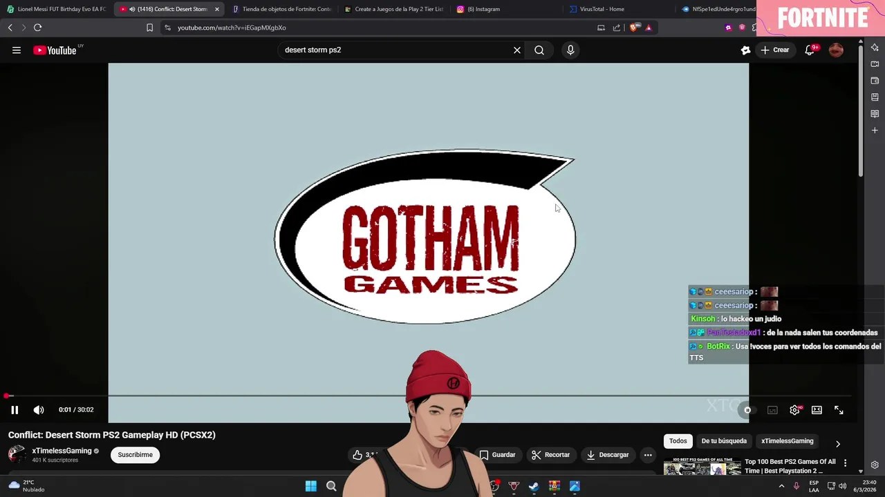Run search with the magnifier button
The image size is (885, 497).
pos(539,50)
